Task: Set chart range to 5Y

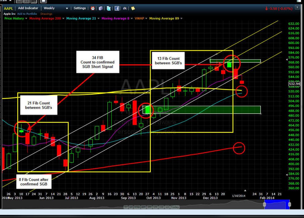Action: click(x=126, y=207)
